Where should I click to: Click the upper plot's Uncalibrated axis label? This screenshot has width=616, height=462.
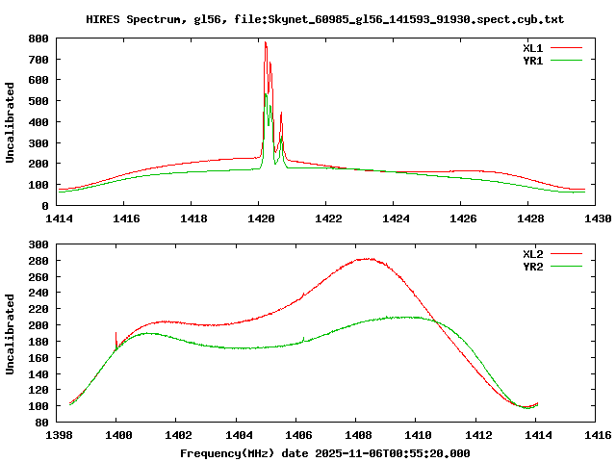(x=10, y=122)
